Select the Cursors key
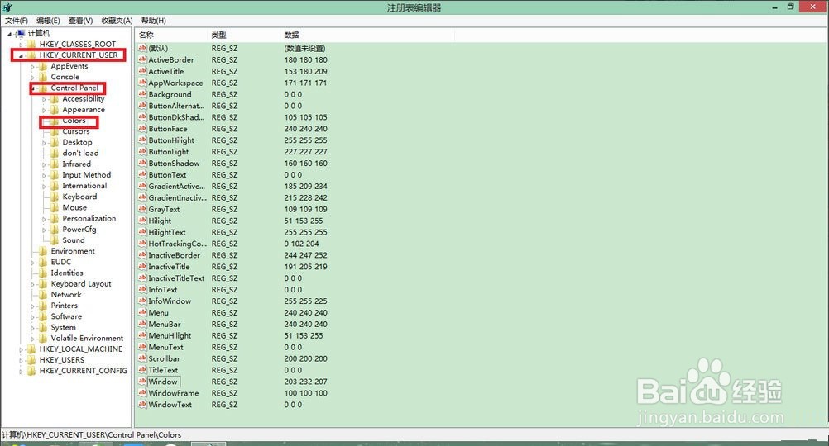829x446 pixels. coord(76,130)
